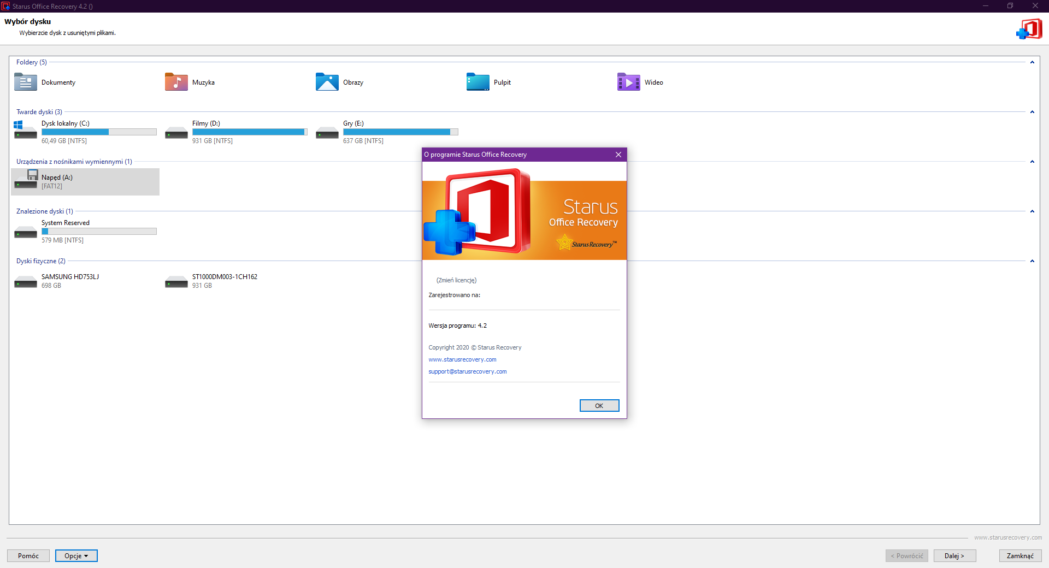1049x568 pixels.
Task: Select the ST1000DM003-1CH162 physical disk icon
Action: click(176, 282)
